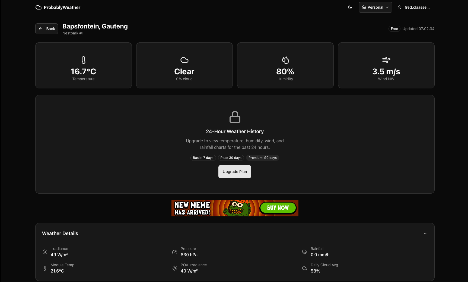The image size is (468, 282).
Task: Toggle dark mode with the moon icon
Action: click(x=350, y=7)
